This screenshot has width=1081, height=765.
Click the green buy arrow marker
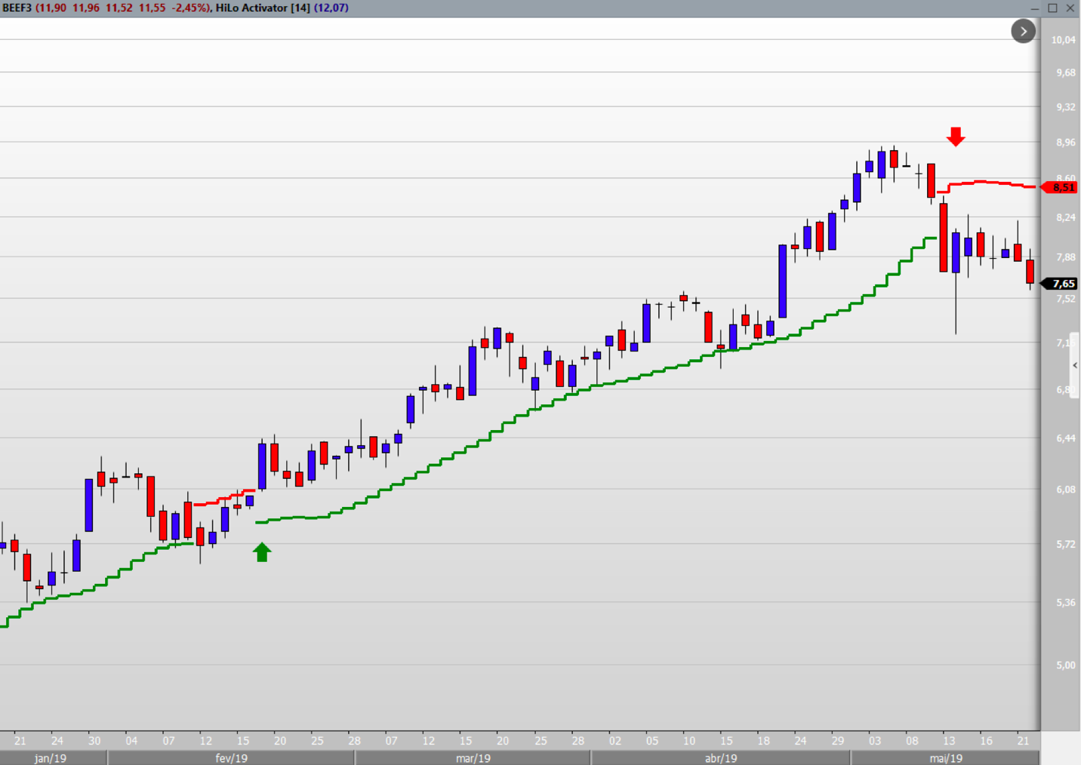click(x=262, y=552)
